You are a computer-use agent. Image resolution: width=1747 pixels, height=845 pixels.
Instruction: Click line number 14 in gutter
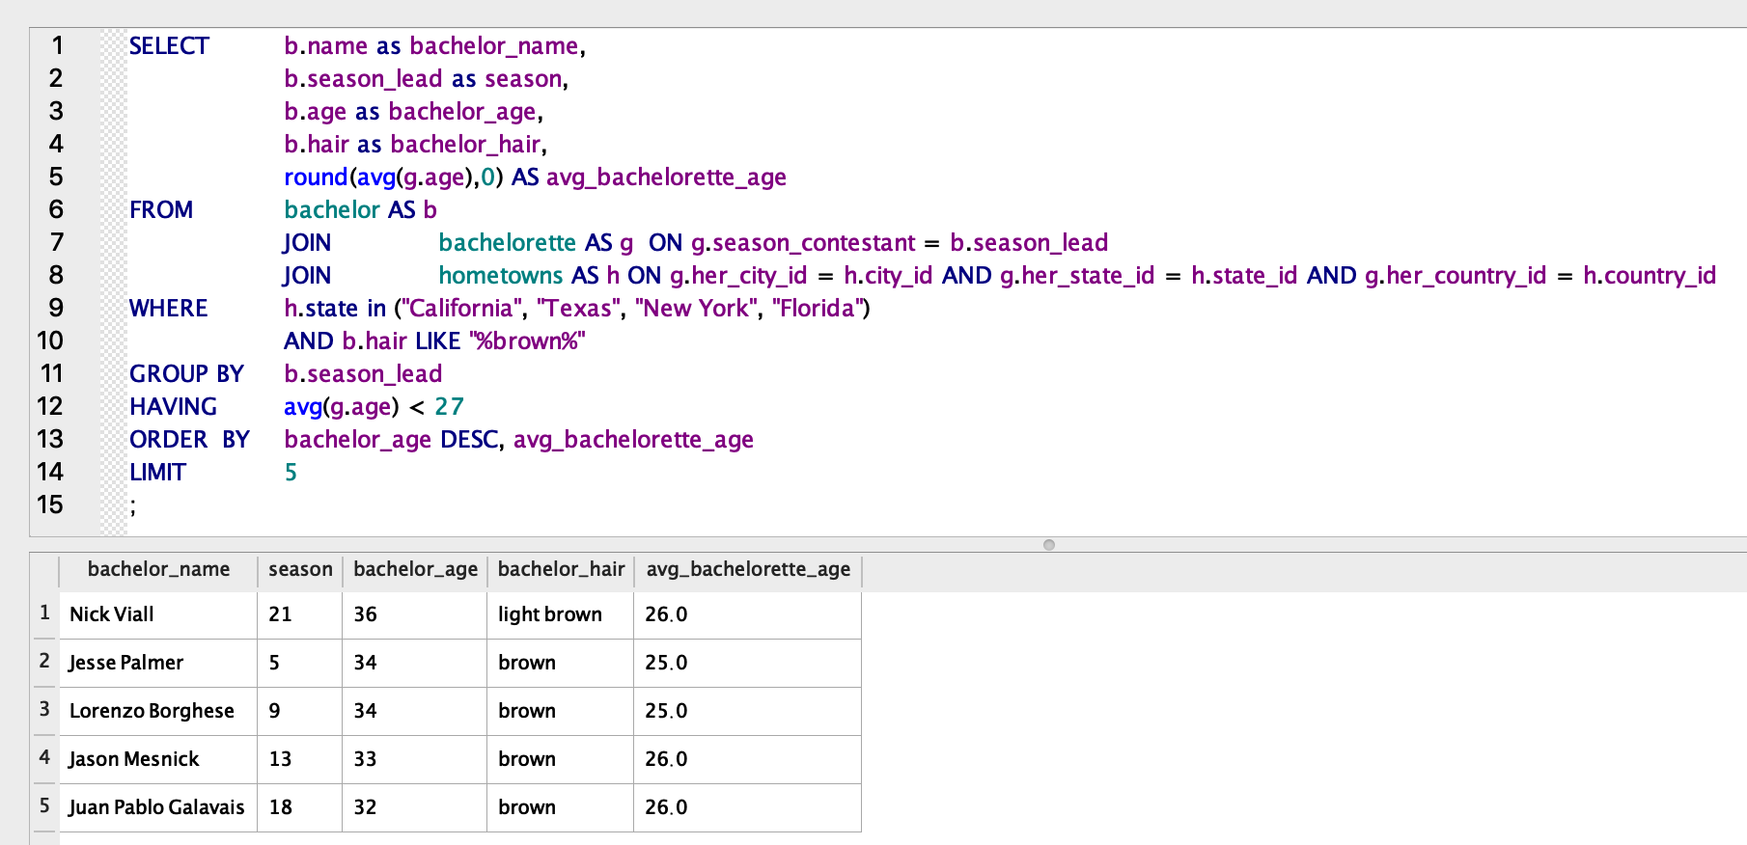click(x=50, y=472)
